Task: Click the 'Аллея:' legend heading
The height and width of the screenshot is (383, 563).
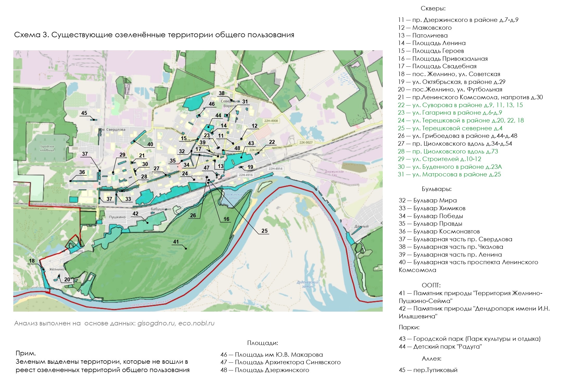Action: point(432,359)
